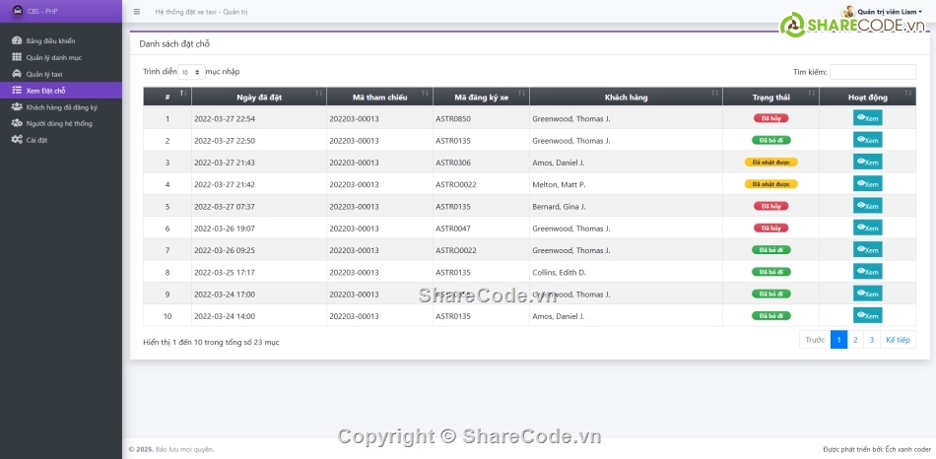Sort by Hoạt động column

click(x=867, y=97)
